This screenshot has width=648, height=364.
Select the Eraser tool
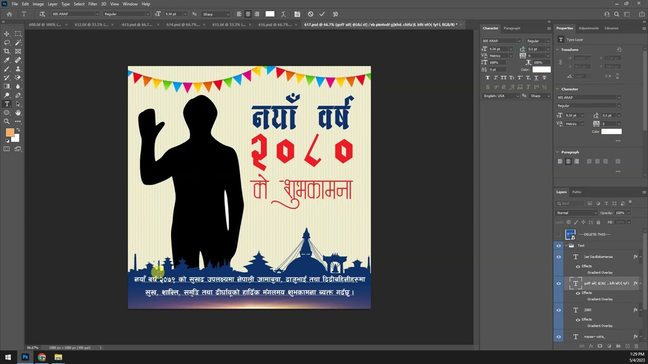[x=18, y=77]
